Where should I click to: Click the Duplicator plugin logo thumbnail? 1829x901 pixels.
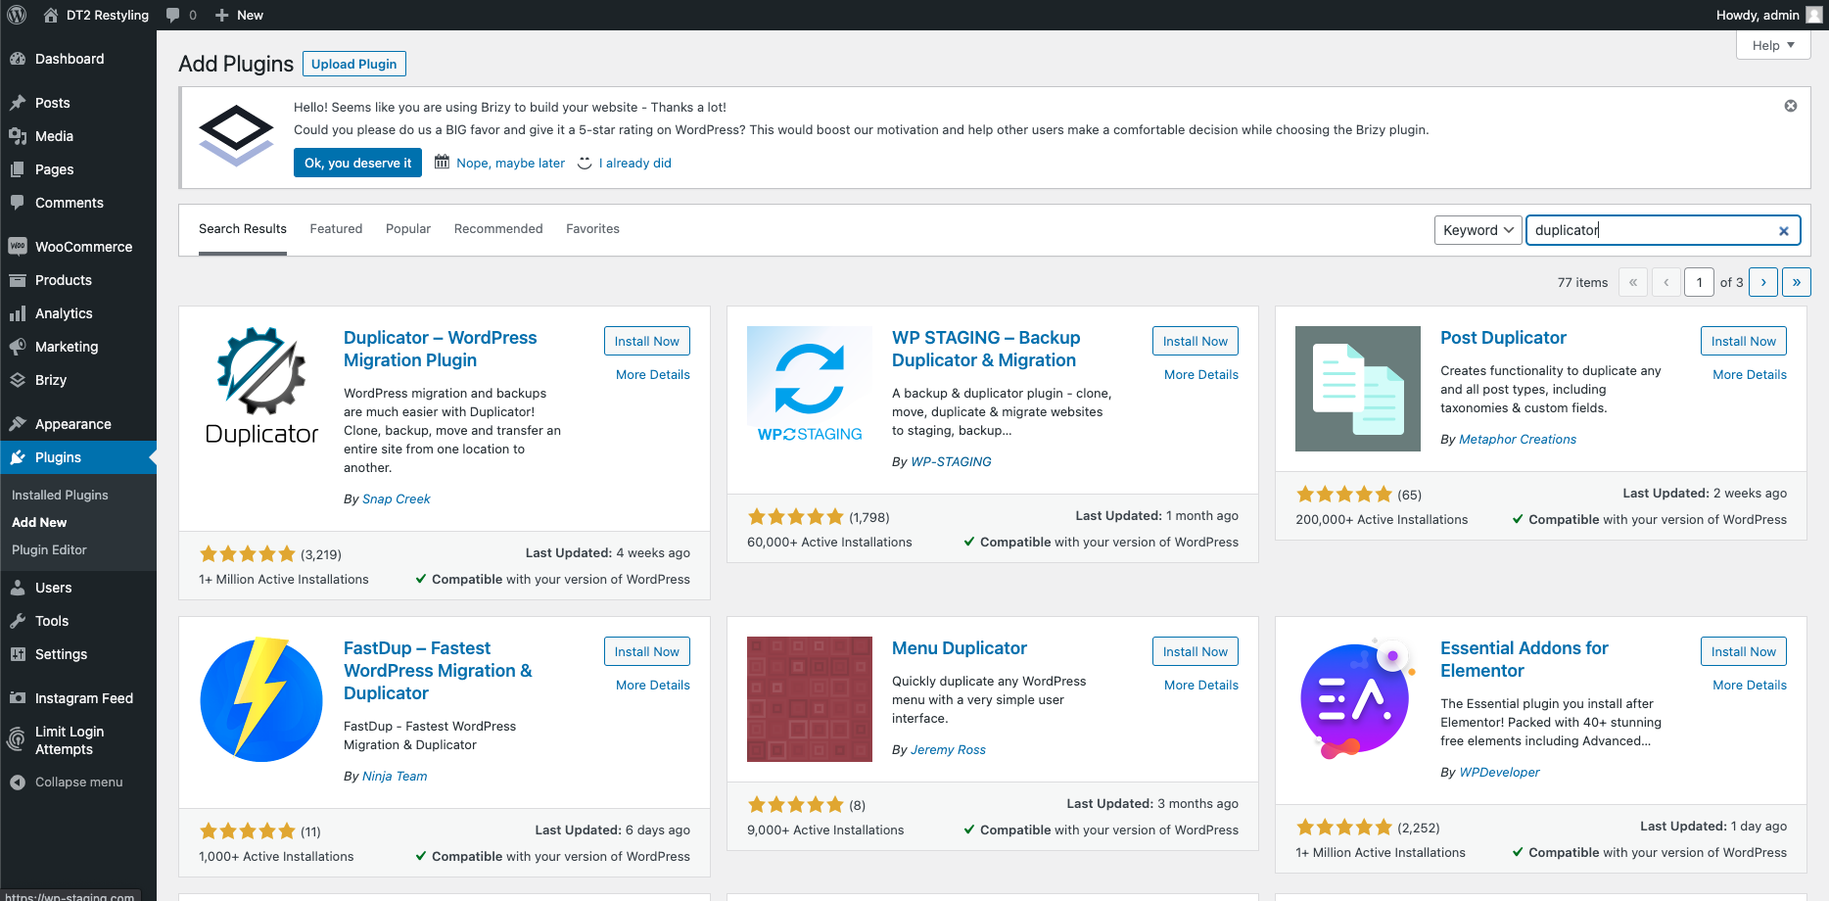click(x=261, y=388)
